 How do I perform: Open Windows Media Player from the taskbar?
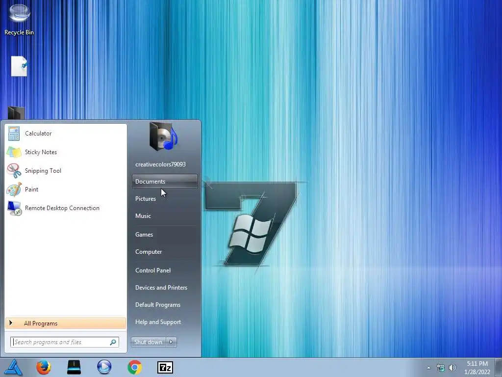pyautogui.click(x=104, y=367)
